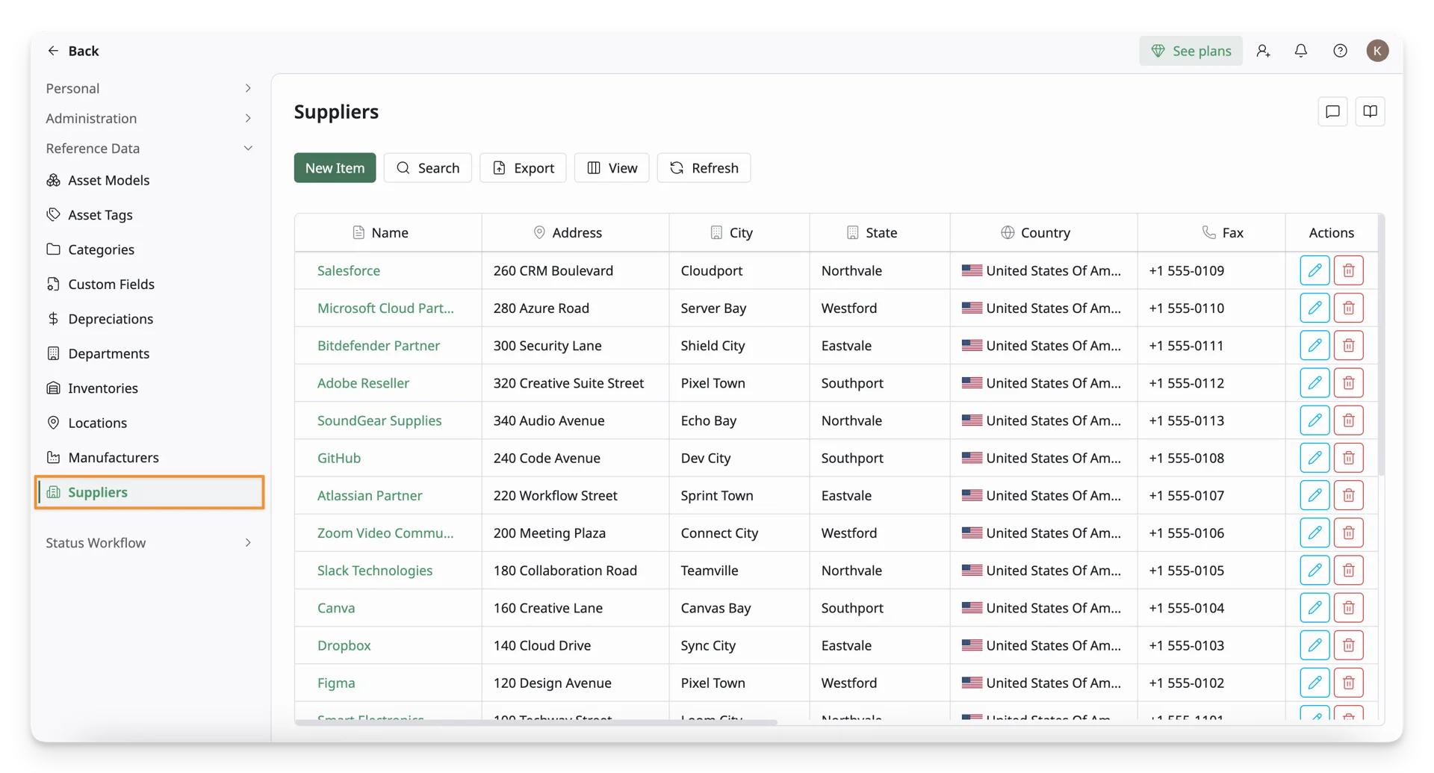Open Locations in sidebar
The width and height of the screenshot is (1434, 773).
149,422
